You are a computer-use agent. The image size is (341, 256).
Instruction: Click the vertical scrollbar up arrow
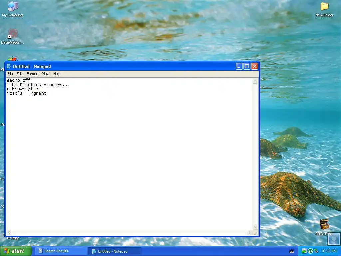pyautogui.click(x=255, y=81)
